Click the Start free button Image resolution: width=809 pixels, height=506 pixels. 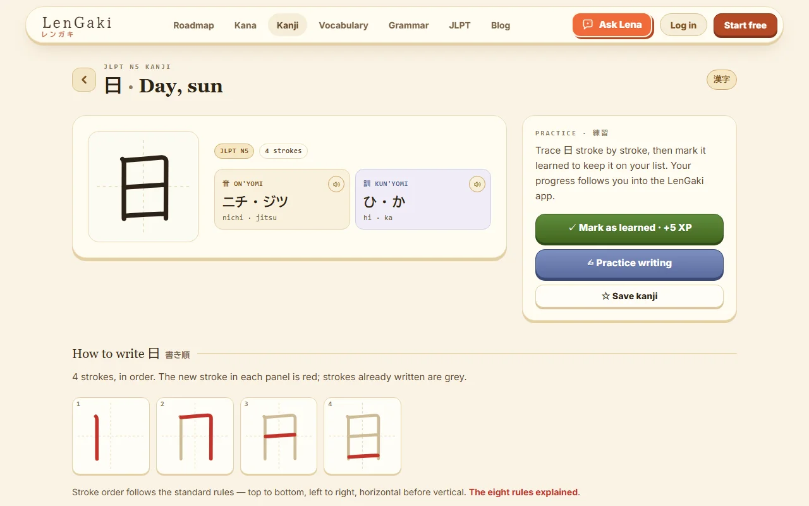click(745, 25)
